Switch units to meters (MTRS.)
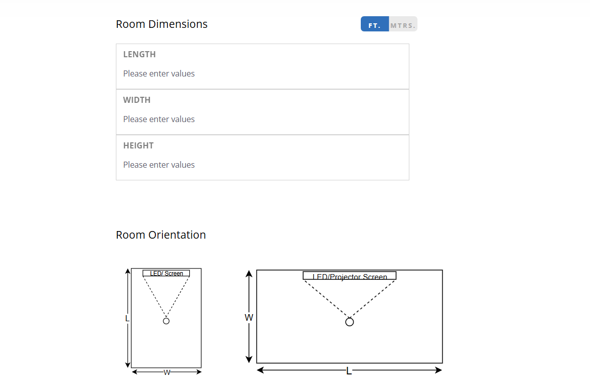The image size is (590, 381). [x=403, y=24]
